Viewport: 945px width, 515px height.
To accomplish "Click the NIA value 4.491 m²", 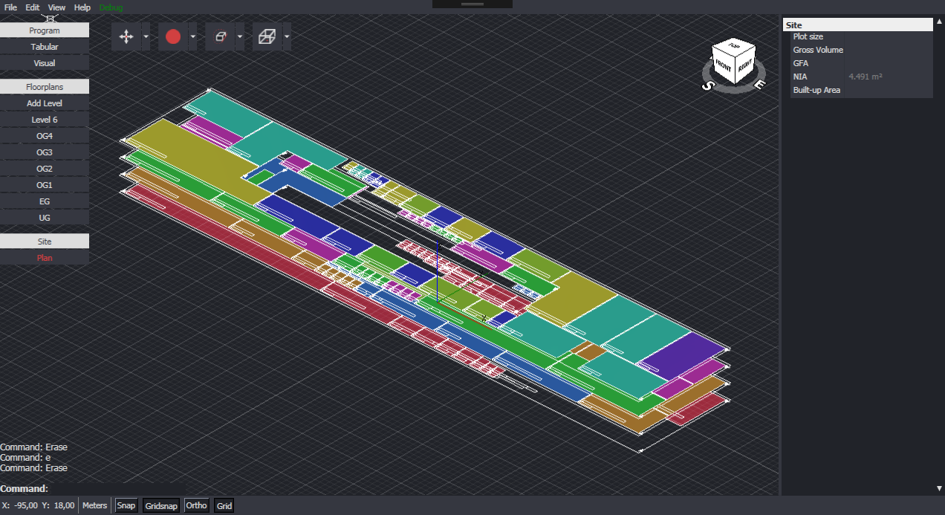I will pyautogui.click(x=866, y=77).
